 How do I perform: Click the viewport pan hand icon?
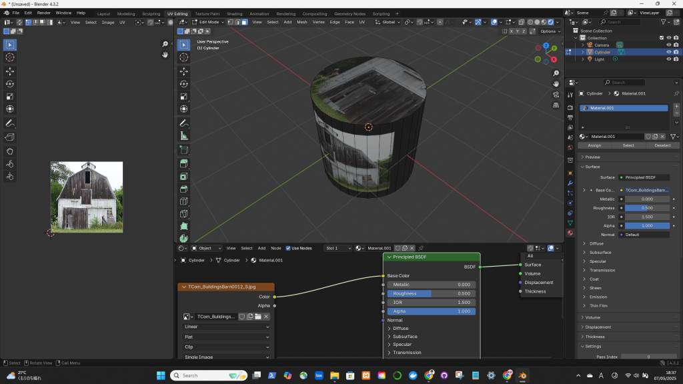[x=556, y=83]
